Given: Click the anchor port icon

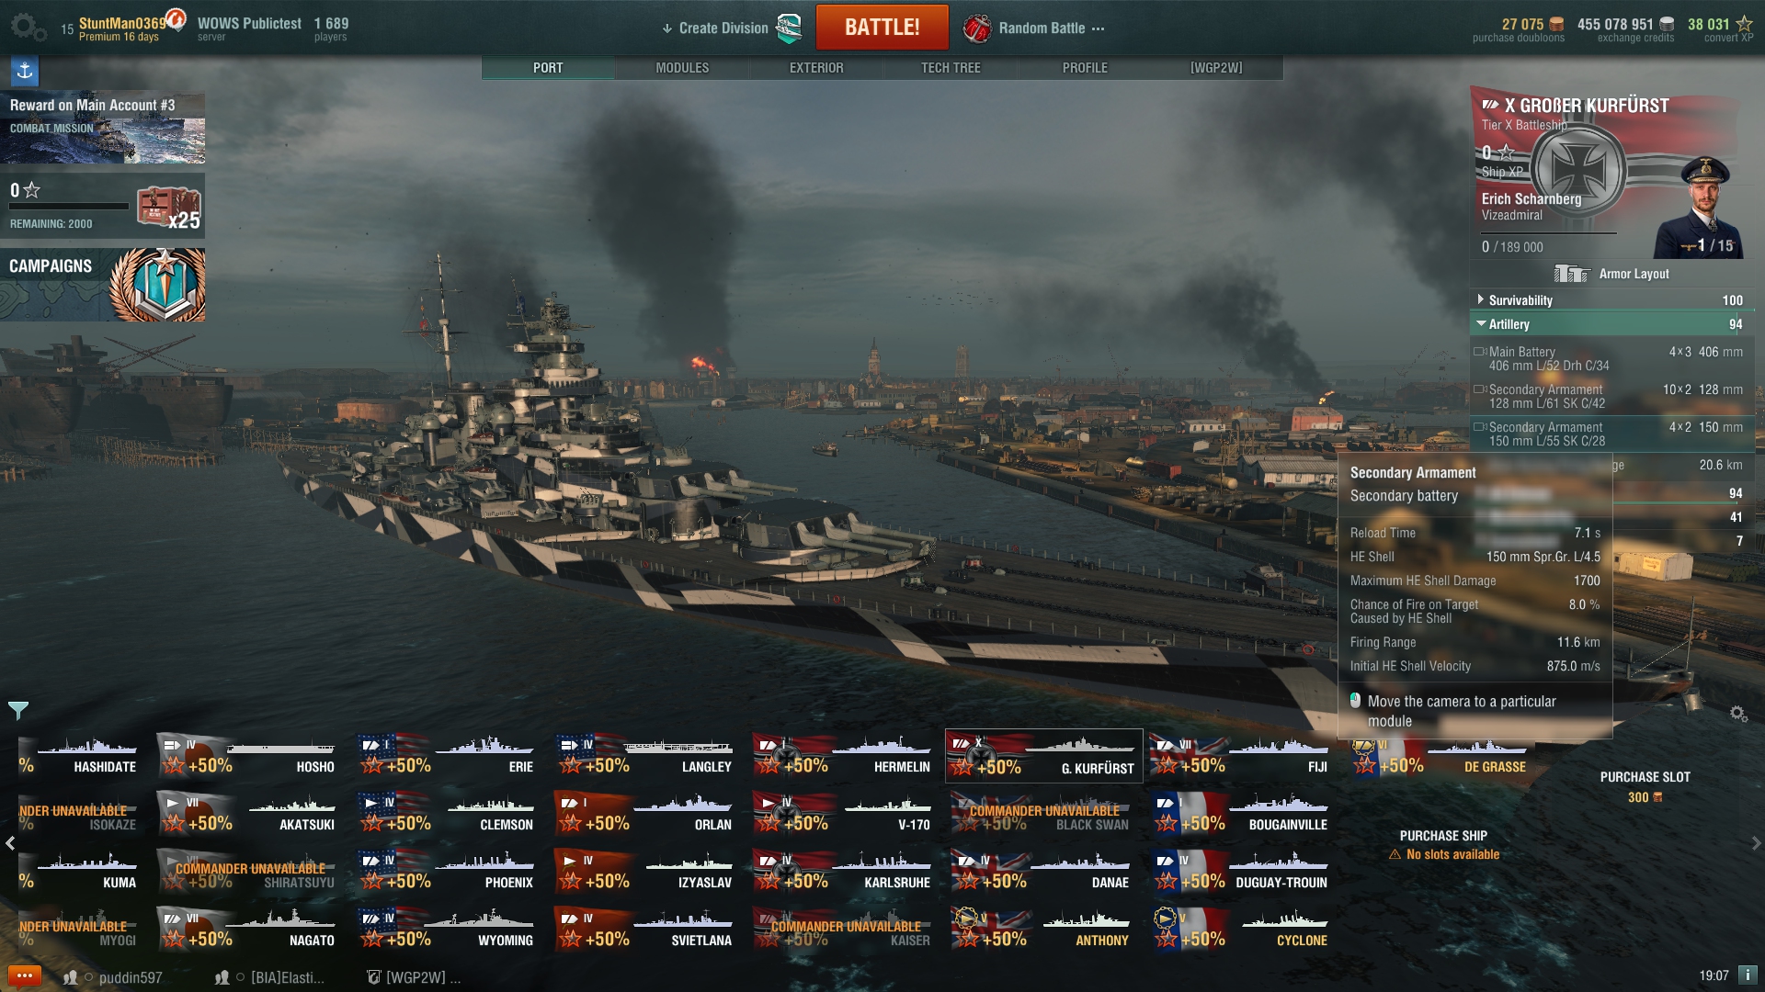Looking at the screenshot, I should (25, 71).
